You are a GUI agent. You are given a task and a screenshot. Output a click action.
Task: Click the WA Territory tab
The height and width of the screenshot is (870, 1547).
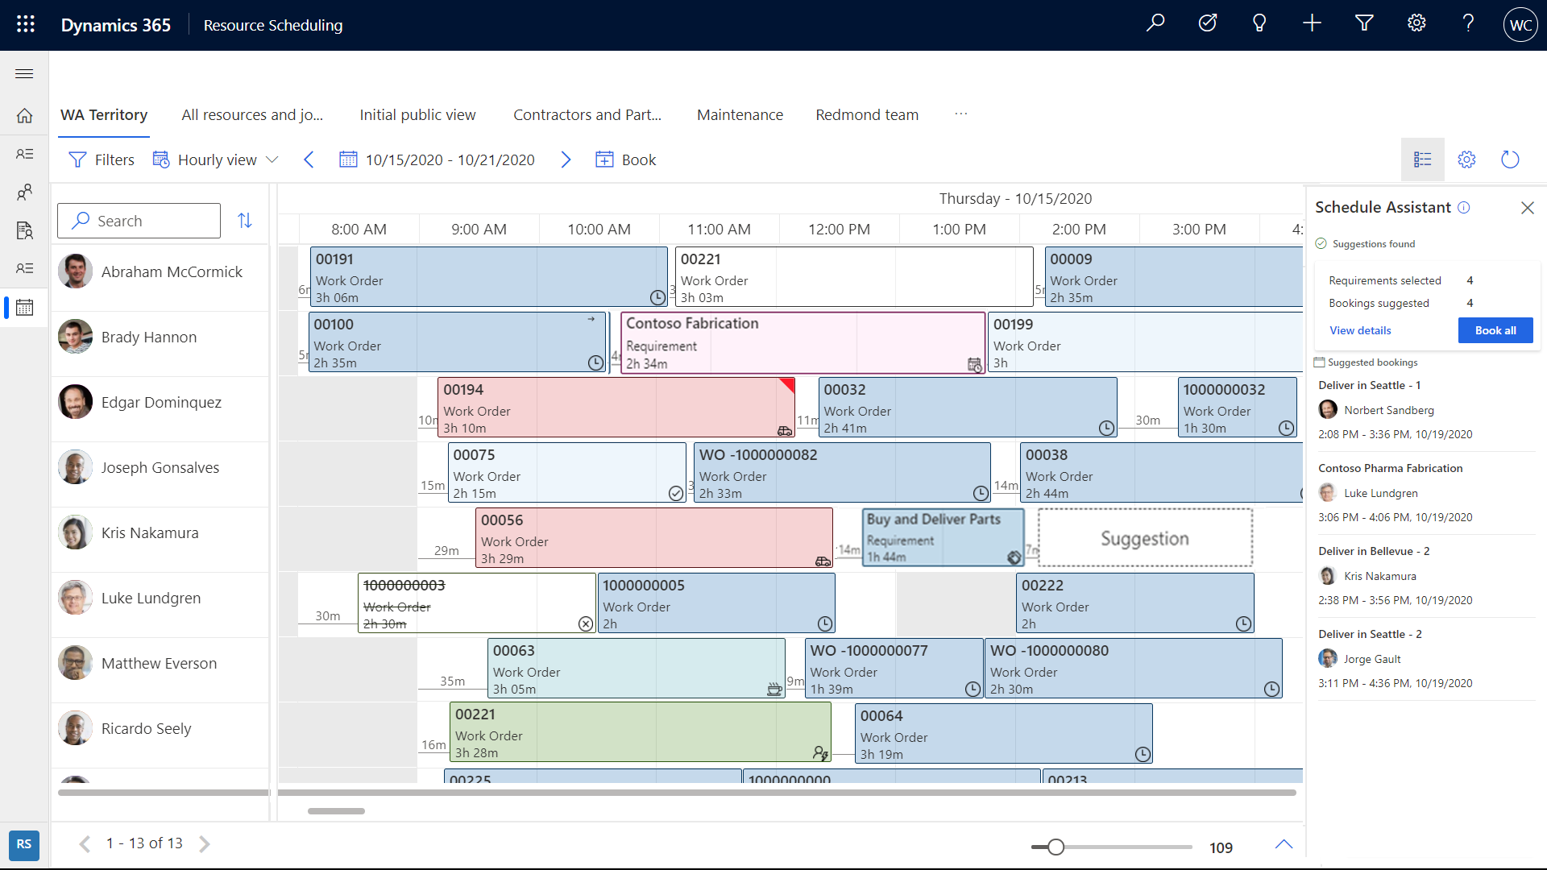click(x=104, y=114)
